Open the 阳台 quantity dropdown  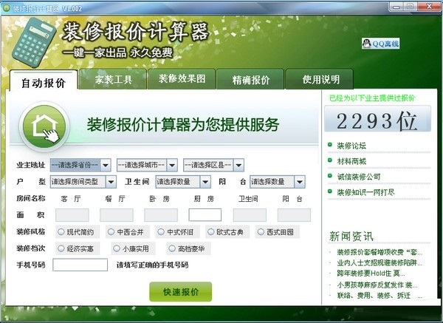point(278,182)
